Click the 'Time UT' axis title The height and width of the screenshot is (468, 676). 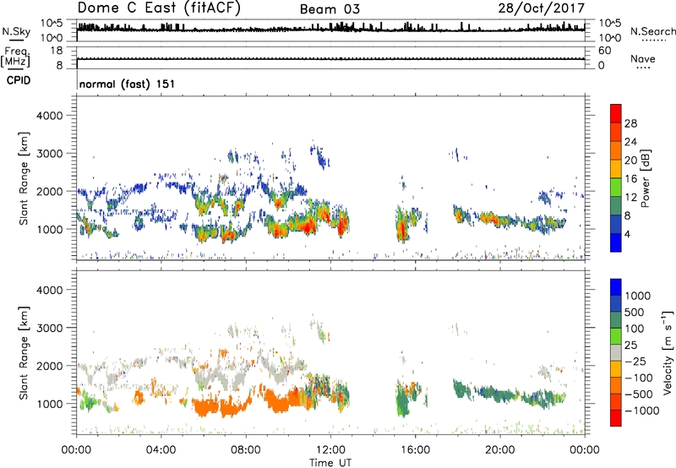point(330,463)
